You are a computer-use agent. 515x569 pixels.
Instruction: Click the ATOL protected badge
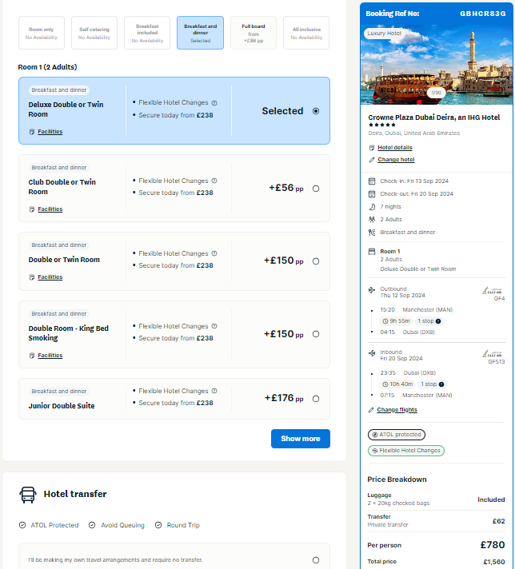click(x=396, y=435)
